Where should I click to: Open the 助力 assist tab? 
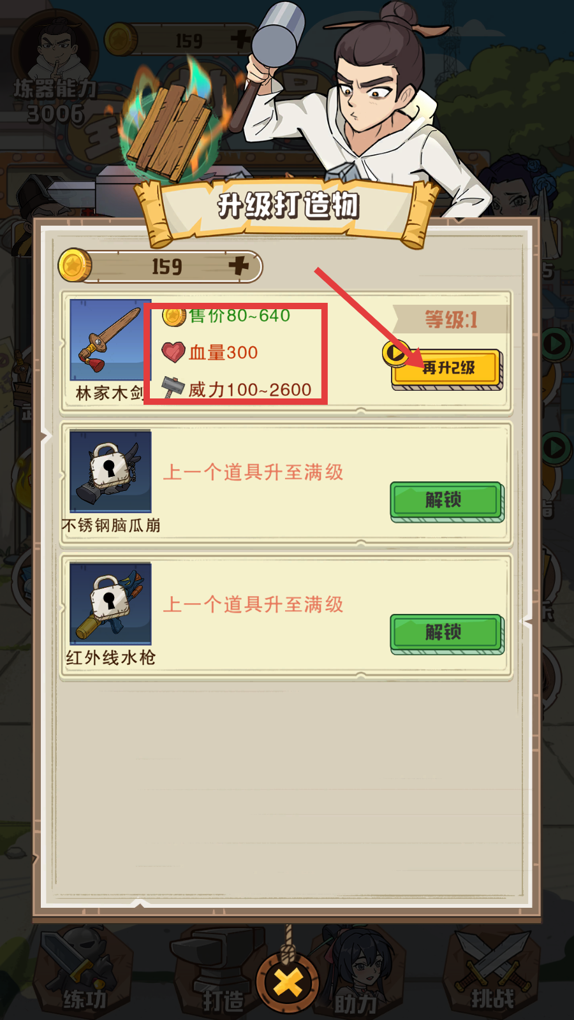coord(356,972)
